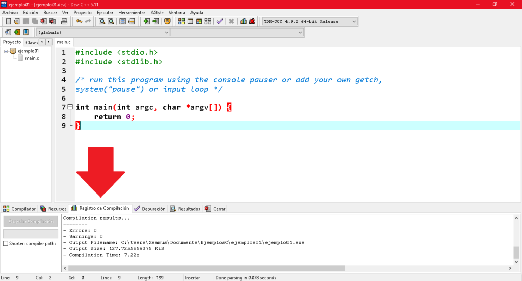Open profile analysis bar chart icon

click(243, 21)
